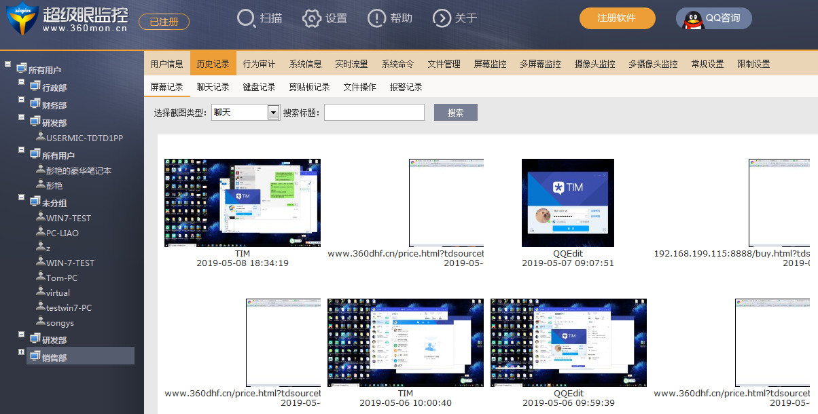The width and height of the screenshot is (818, 414).
Task: Switch to the 屏幕监控 tab
Action: [490, 64]
